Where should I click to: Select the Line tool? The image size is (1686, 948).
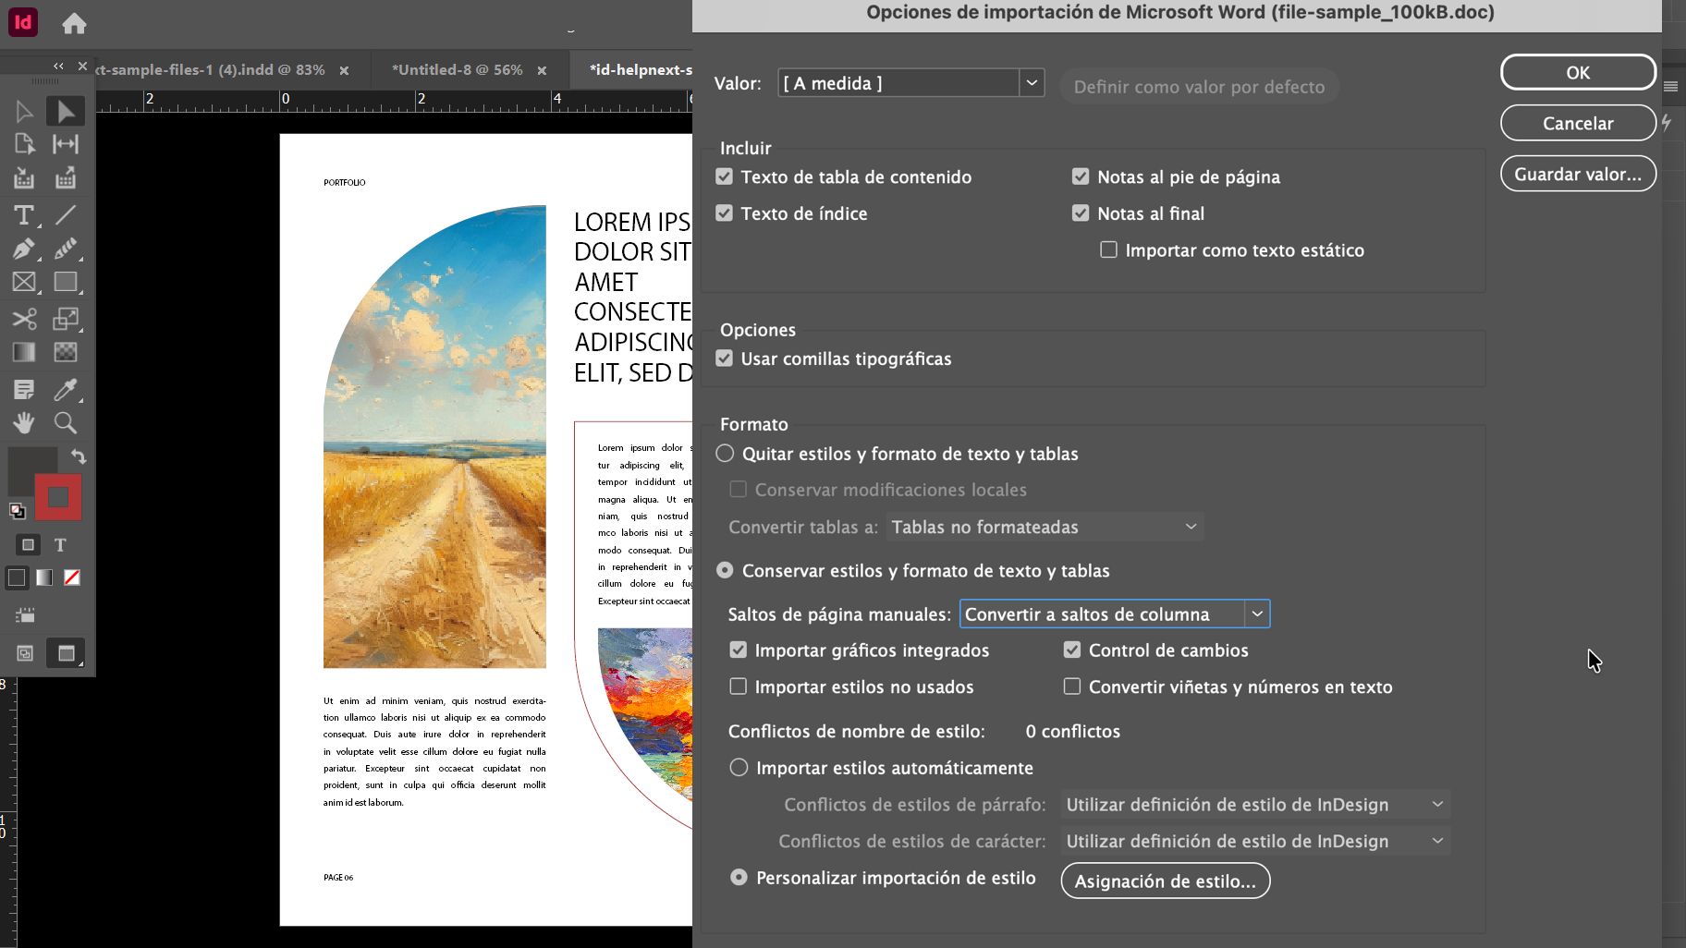66,215
